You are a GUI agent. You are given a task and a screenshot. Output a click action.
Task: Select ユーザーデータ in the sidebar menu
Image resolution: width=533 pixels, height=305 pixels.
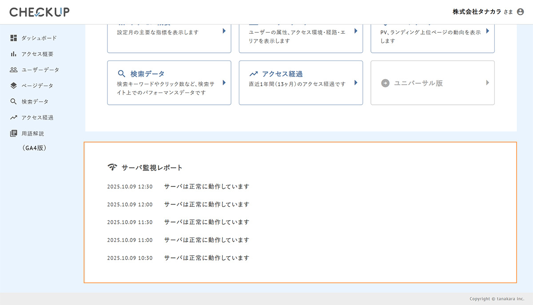point(40,70)
